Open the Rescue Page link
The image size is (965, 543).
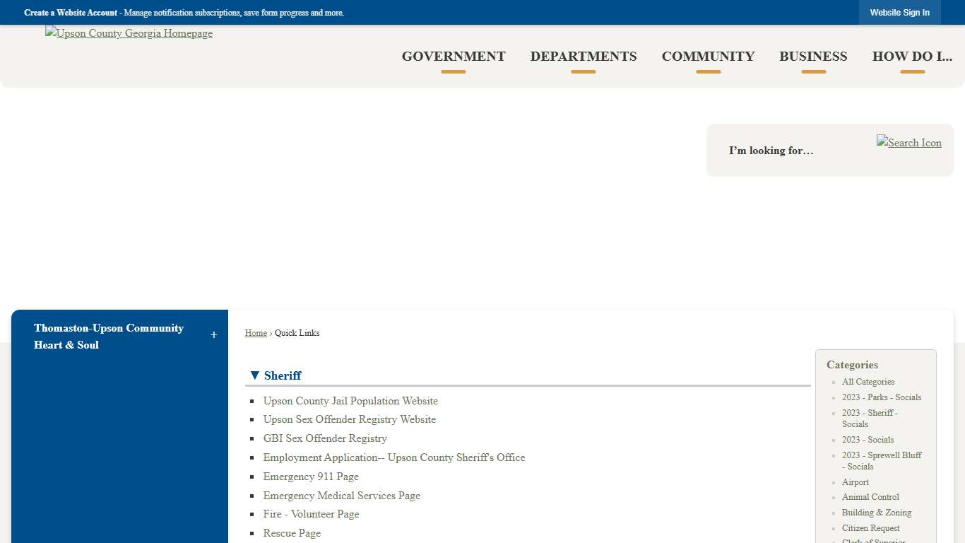pos(292,533)
